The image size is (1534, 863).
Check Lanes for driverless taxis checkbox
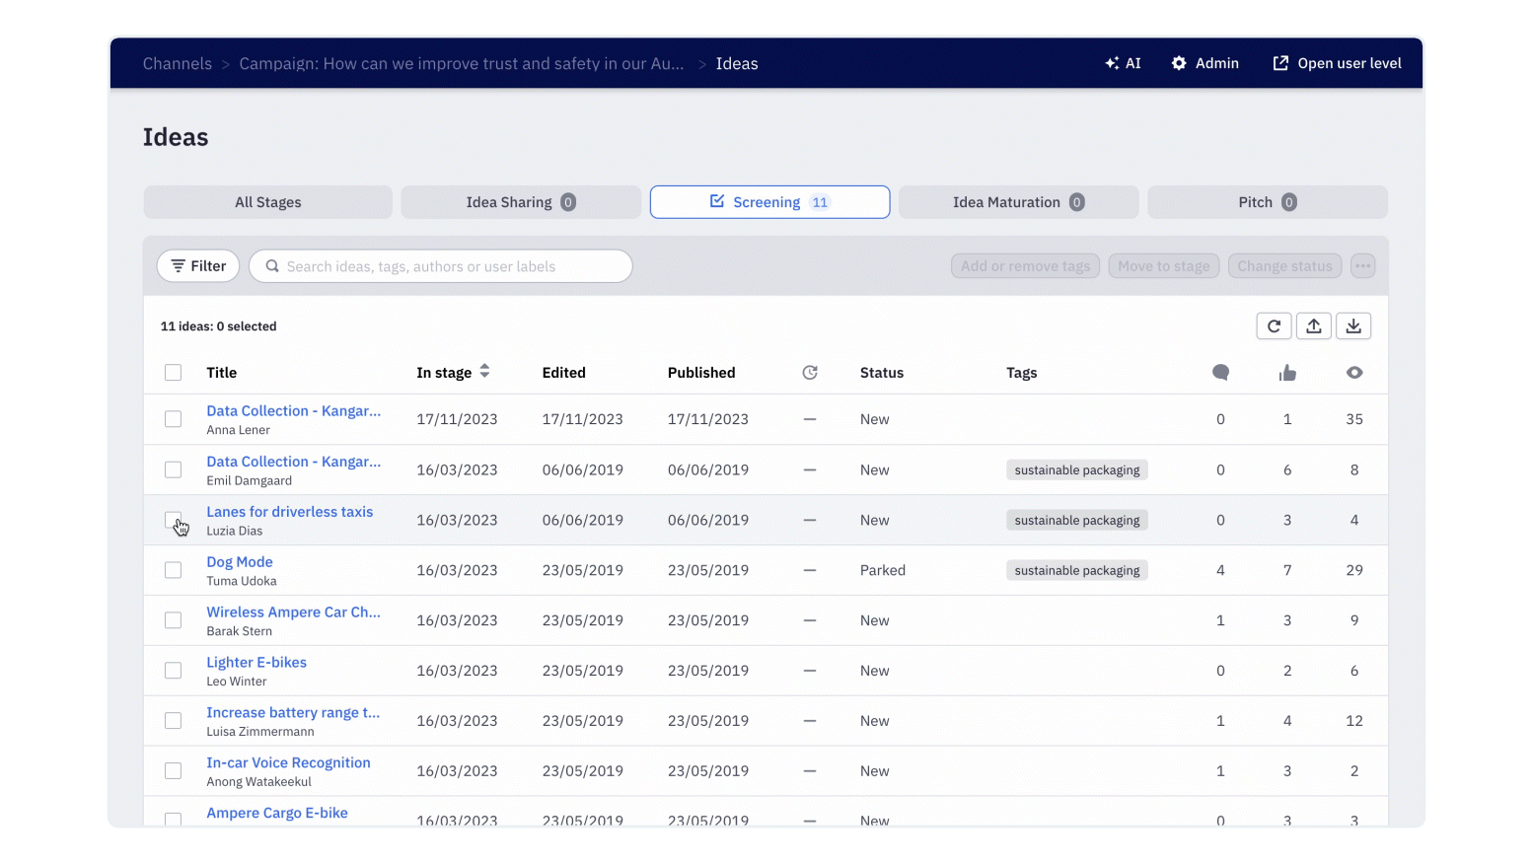point(173,520)
